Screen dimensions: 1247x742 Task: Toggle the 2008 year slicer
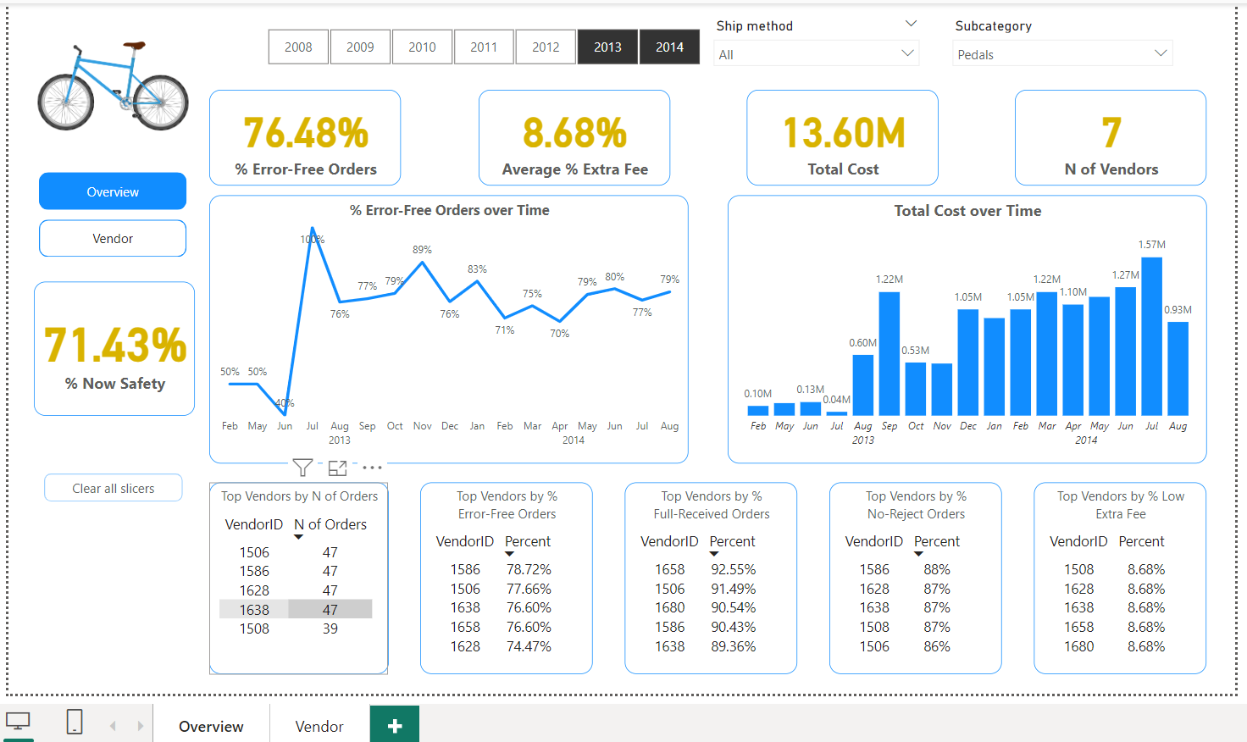pos(298,47)
